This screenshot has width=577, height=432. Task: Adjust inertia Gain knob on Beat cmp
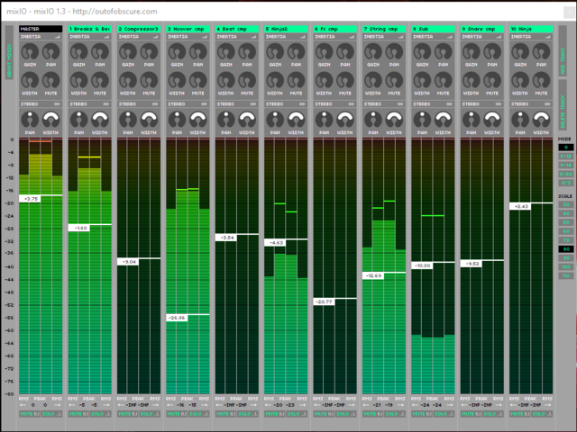click(x=226, y=52)
